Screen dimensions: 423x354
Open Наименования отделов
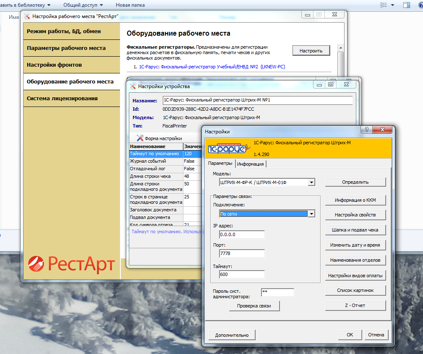pos(355,260)
